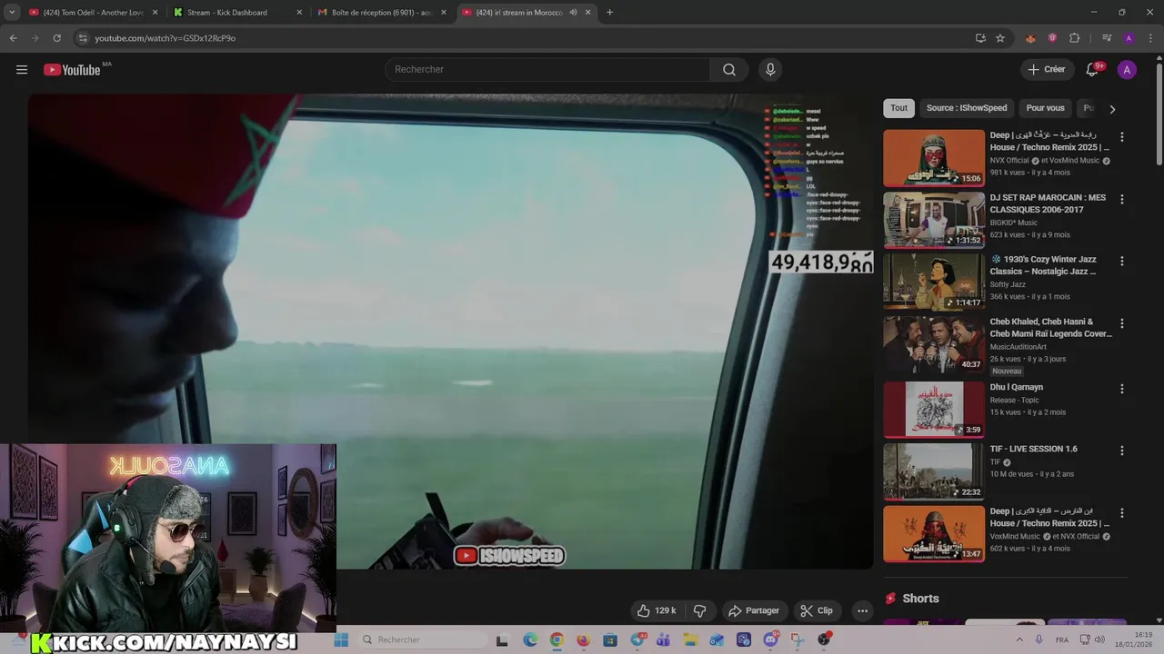Open the DJ SET RAP MAROCAIN thumbnail
The height and width of the screenshot is (654, 1164).
[934, 220]
